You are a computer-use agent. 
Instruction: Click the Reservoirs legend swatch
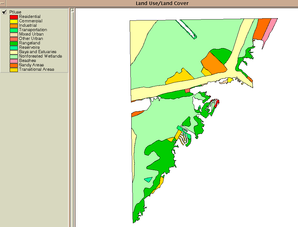click(x=14, y=47)
